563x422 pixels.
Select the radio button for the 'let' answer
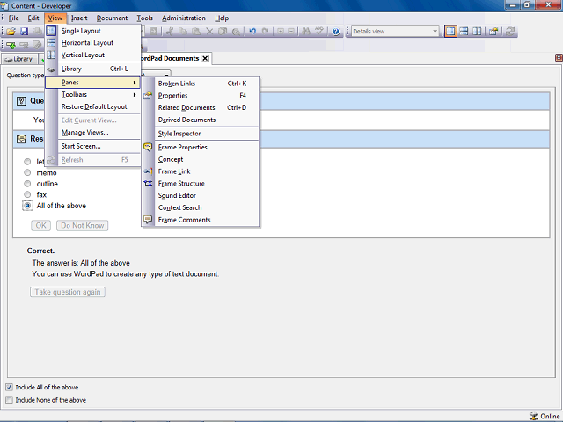27,162
